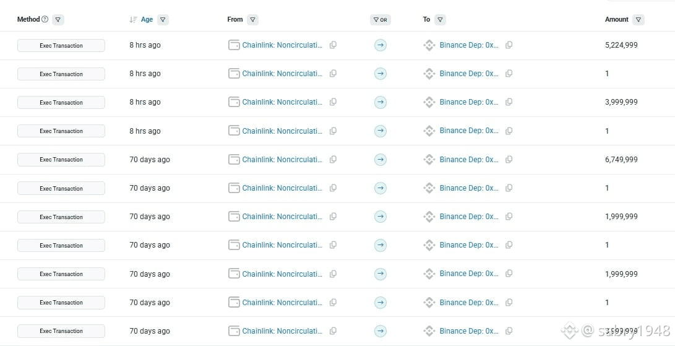Click the Age column header link
The height and width of the screenshot is (346, 675).
147,20
